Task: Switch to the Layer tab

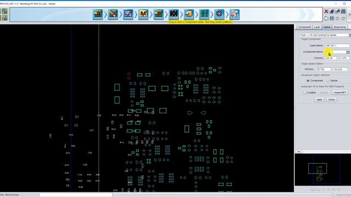Action: click(x=317, y=27)
